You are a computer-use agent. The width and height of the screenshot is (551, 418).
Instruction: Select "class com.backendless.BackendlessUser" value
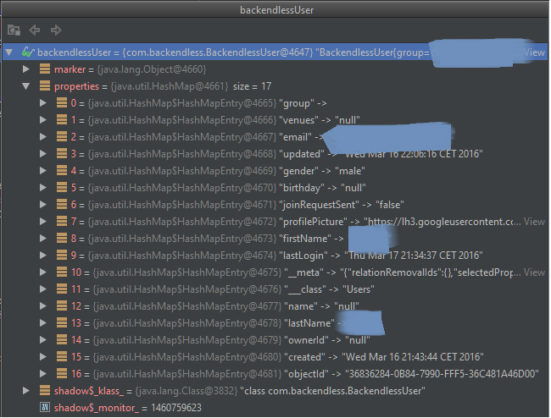[333, 391]
